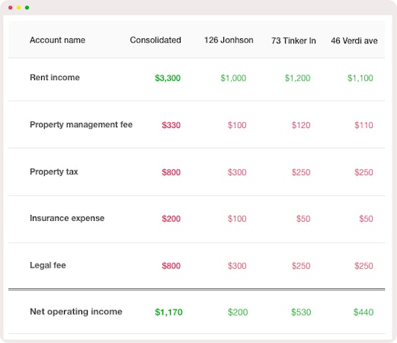Click the Net operating income label

(x=76, y=312)
